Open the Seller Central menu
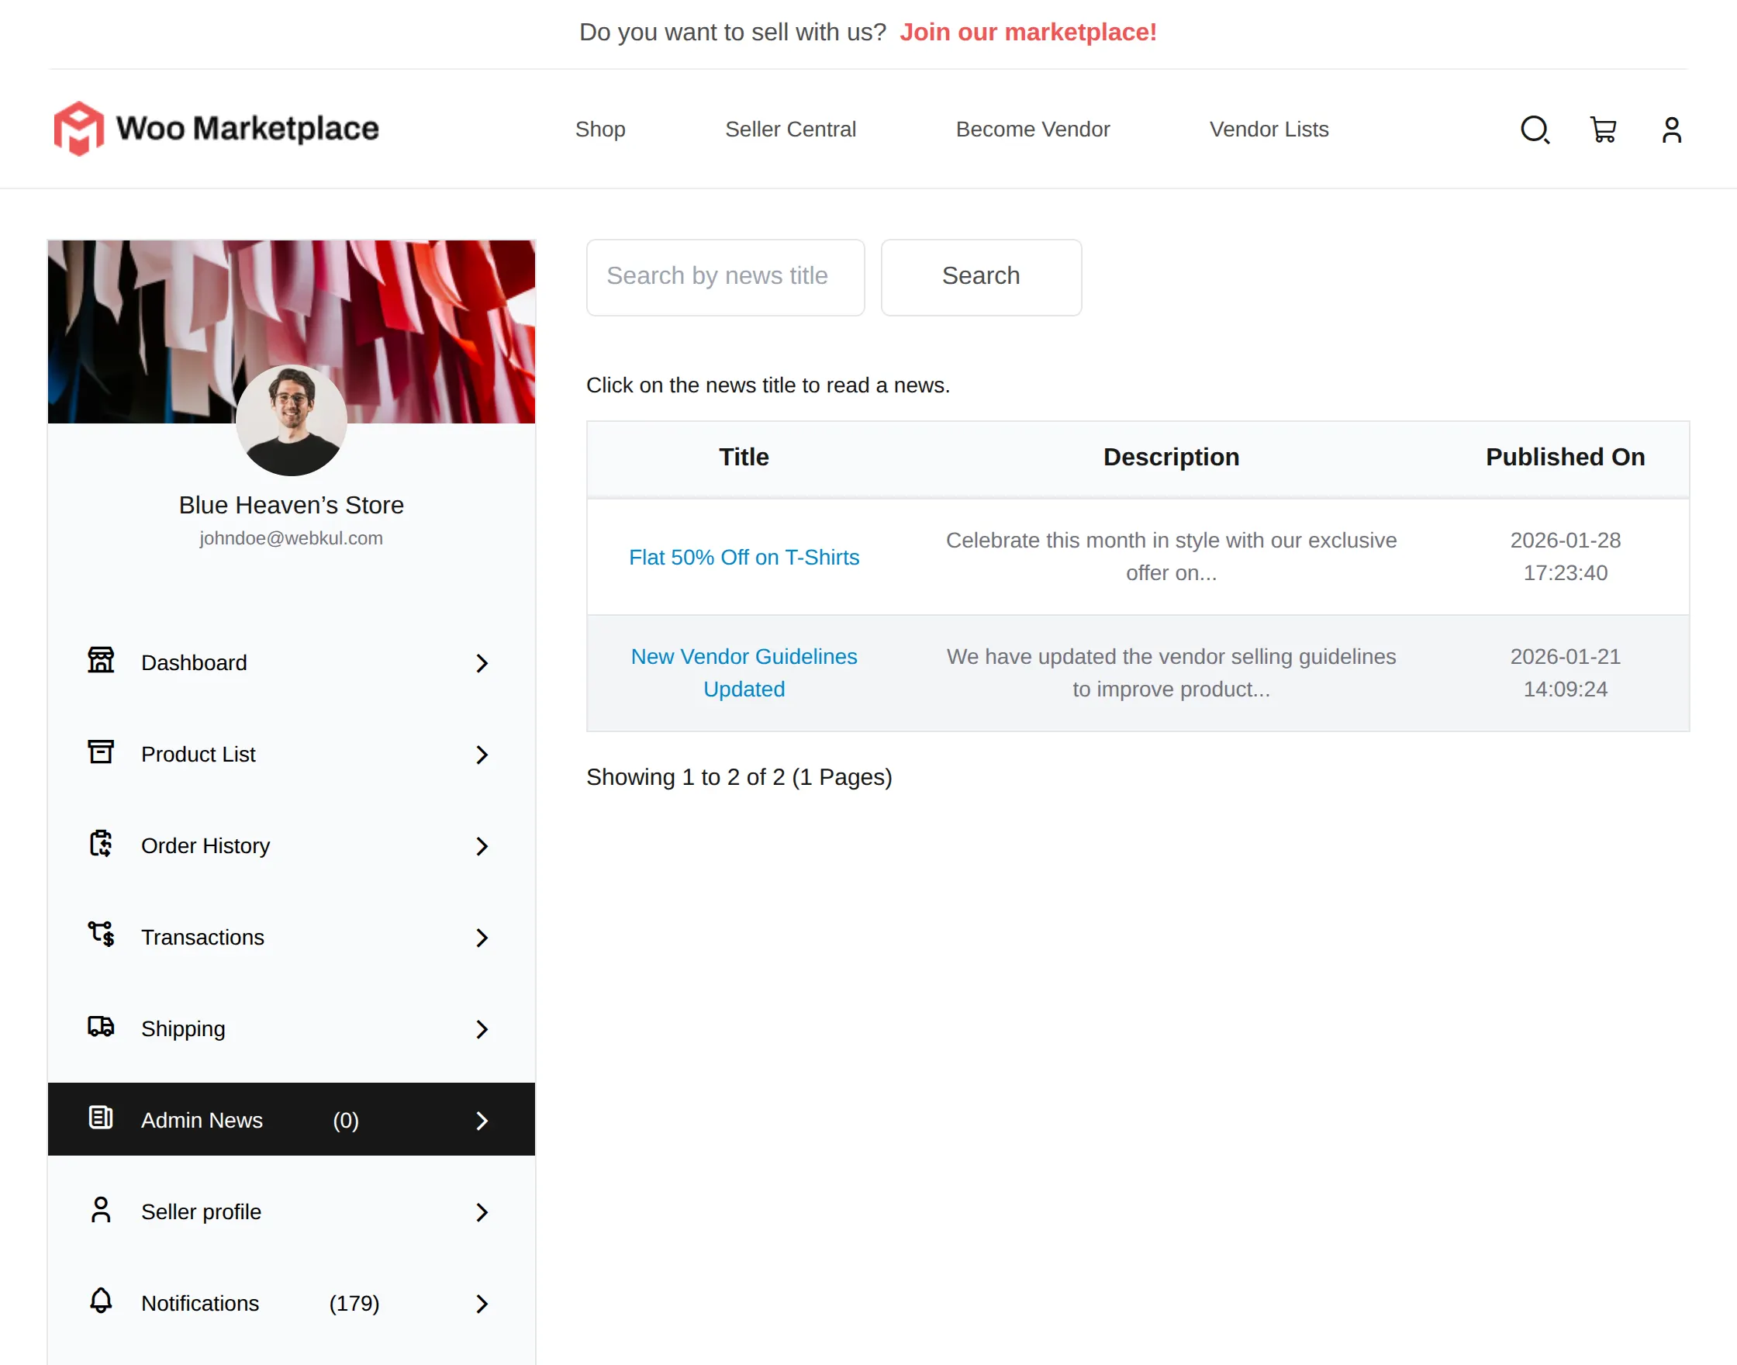The image size is (1737, 1365). click(x=790, y=129)
